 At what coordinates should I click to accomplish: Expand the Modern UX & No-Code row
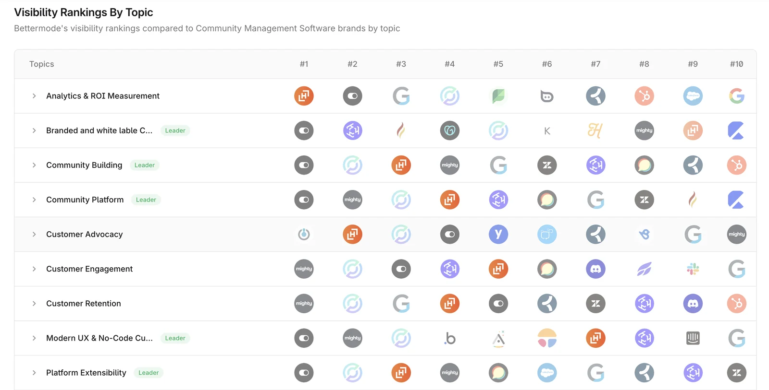tap(34, 338)
